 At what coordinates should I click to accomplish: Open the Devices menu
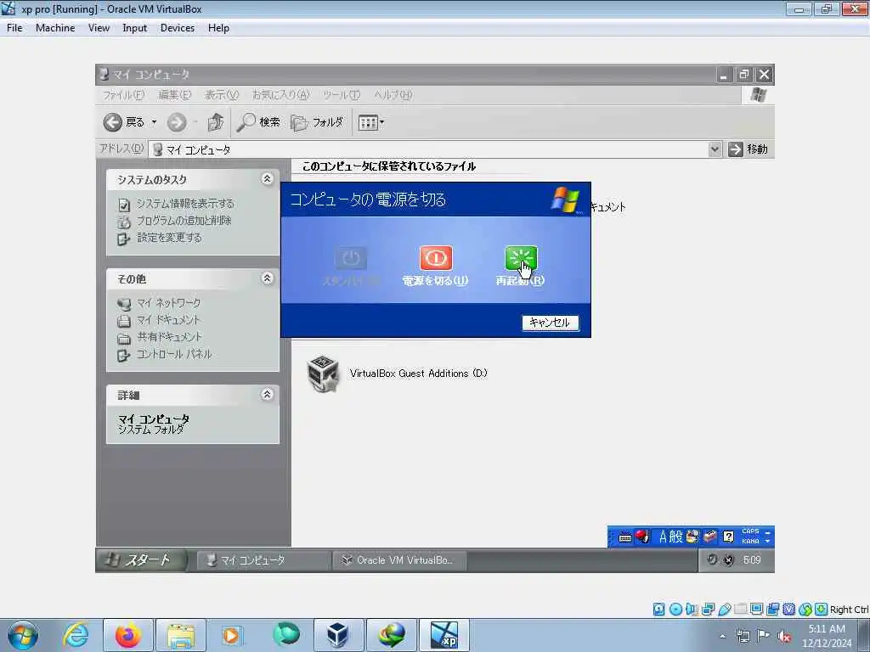(177, 28)
